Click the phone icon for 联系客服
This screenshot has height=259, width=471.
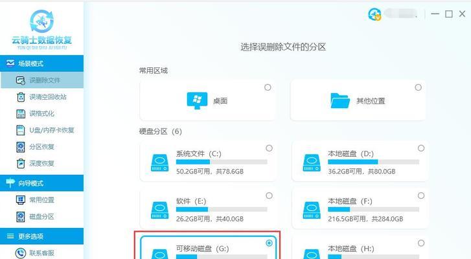pyautogui.click(x=21, y=253)
